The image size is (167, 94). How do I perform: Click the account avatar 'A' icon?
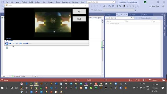tap(145, 2)
